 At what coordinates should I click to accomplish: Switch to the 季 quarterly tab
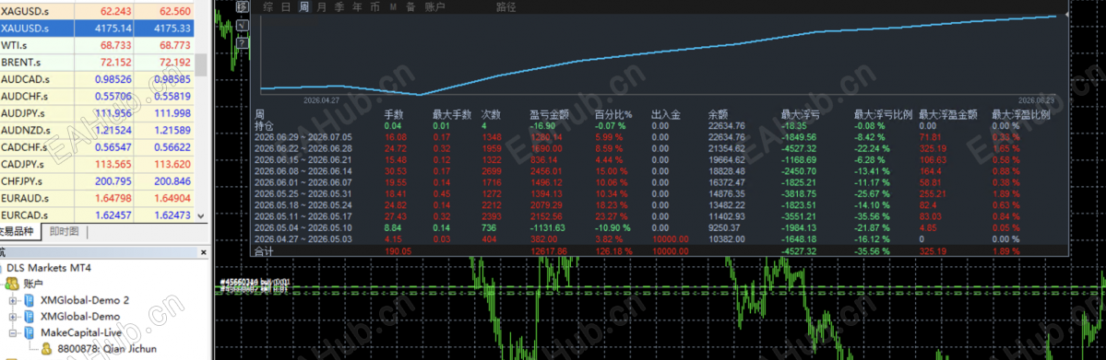click(x=339, y=7)
